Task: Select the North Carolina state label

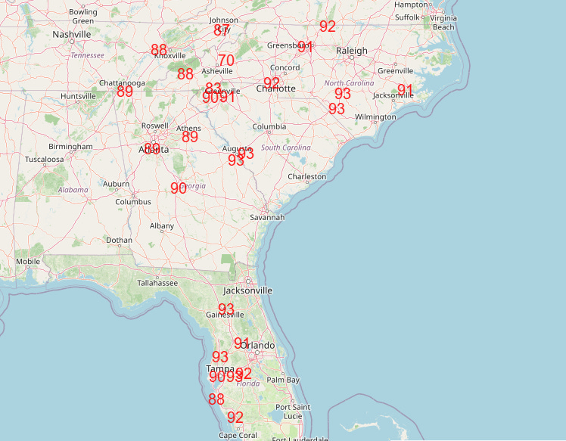Action: [x=349, y=83]
